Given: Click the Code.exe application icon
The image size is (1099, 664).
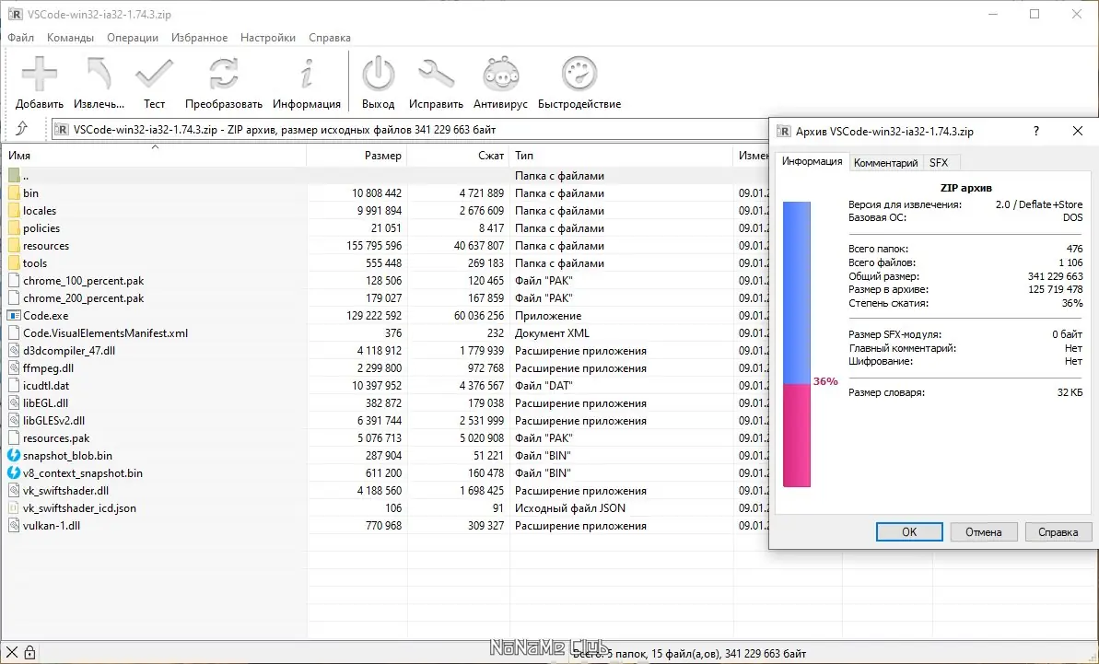Looking at the screenshot, I should point(14,315).
